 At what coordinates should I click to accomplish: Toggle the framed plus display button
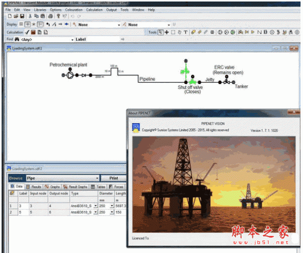coord(27,24)
